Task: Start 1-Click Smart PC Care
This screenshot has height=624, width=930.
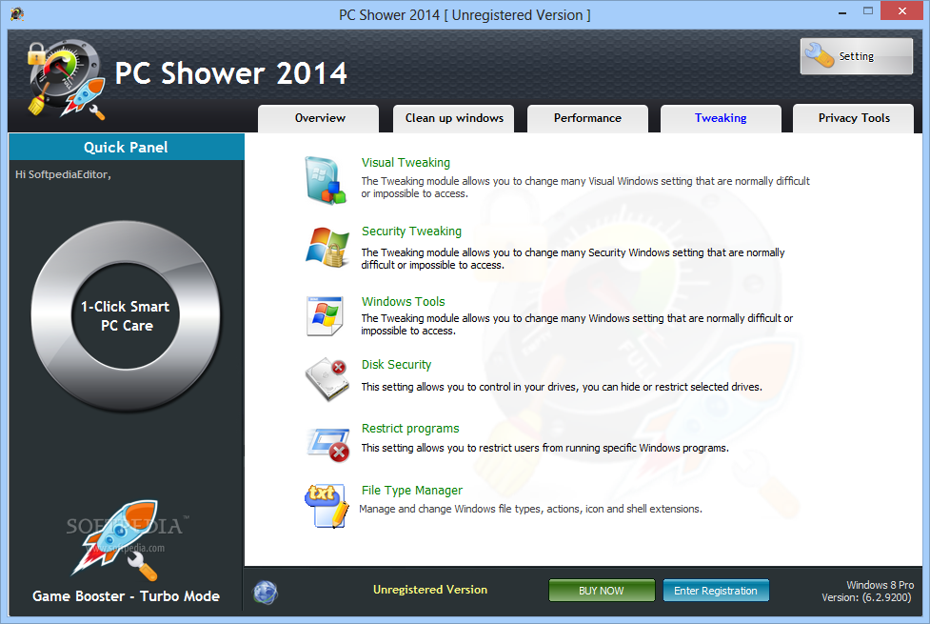Action: click(125, 316)
